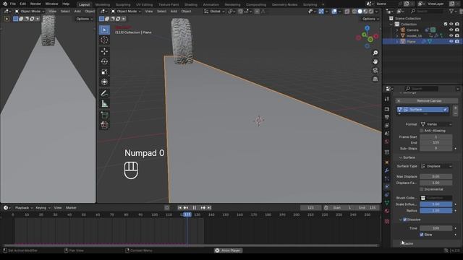Switch to the Layout workspace tab
The image size is (463, 260).
coord(84,4)
